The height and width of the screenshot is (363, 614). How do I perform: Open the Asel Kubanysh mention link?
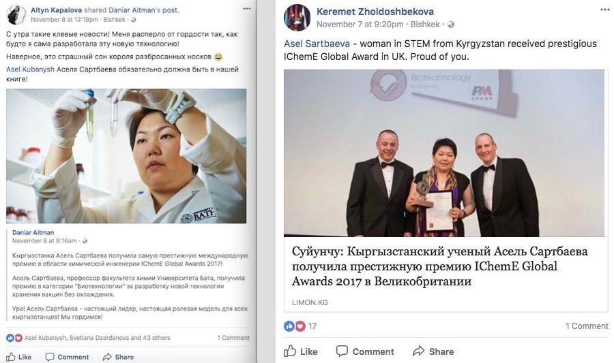(x=30, y=69)
